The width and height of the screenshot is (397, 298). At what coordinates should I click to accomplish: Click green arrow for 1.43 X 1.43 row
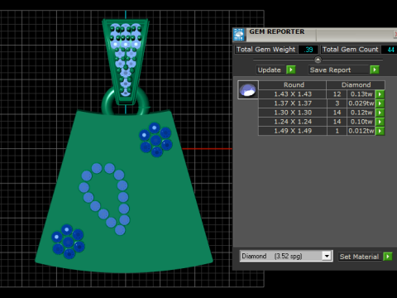click(x=380, y=94)
